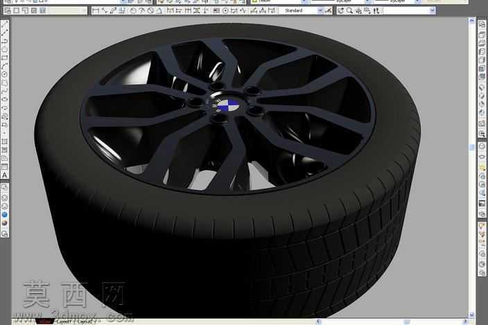488x325 pixels.
Task: Click the Tolerance tool
Action: (x=215, y=11)
